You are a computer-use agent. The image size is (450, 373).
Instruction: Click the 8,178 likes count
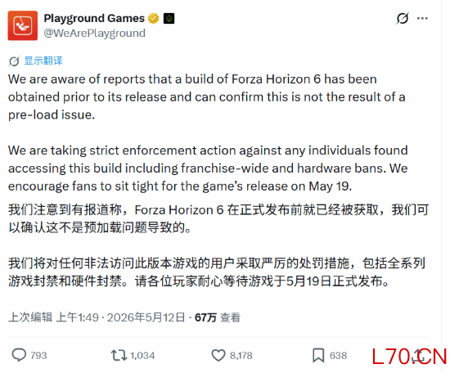241,356
